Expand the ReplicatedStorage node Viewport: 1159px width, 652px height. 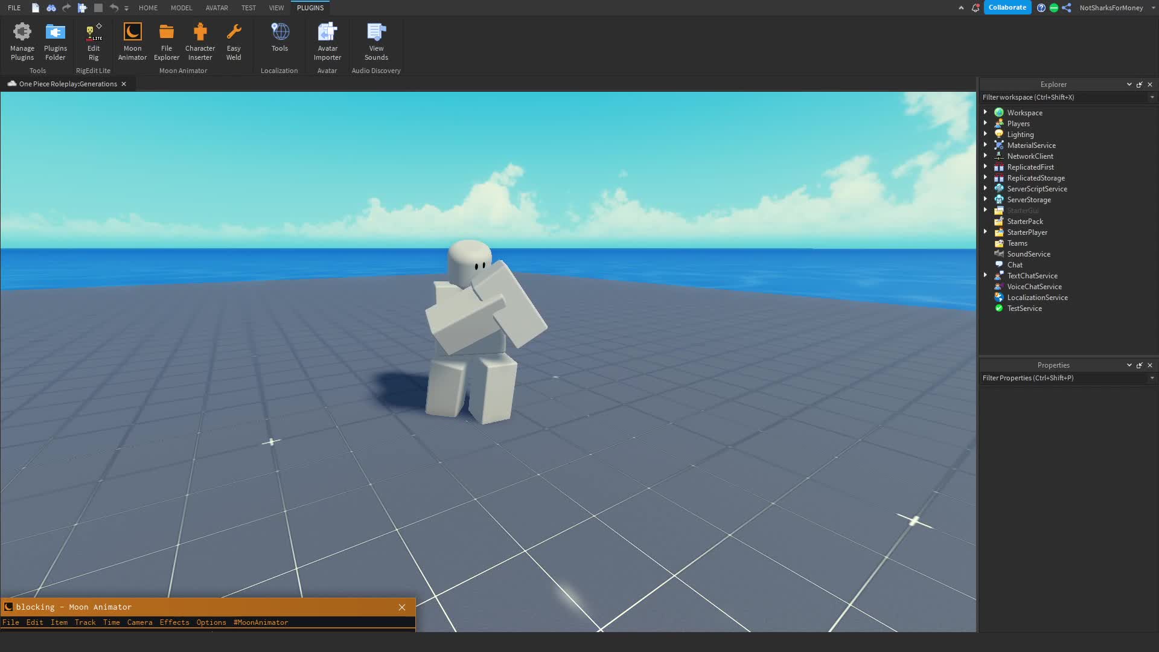pyautogui.click(x=986, y=177)
